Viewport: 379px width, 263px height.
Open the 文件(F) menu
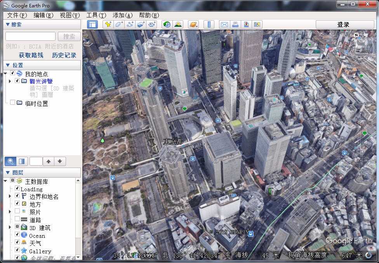coord(17,16)
